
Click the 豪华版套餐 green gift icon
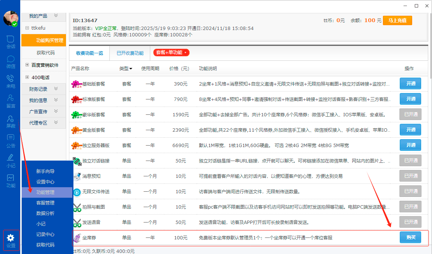[x=76, y=115]
